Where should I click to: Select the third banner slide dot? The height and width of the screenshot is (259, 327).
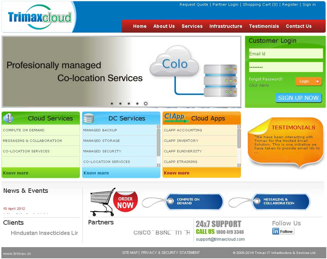[129, 104]
